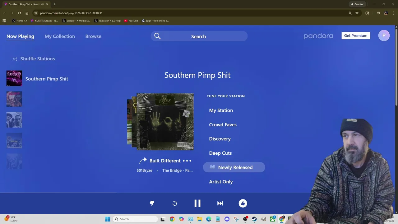Select Newly Released tuning mode
The image size is (398, 224).
(x=234, y=167)
